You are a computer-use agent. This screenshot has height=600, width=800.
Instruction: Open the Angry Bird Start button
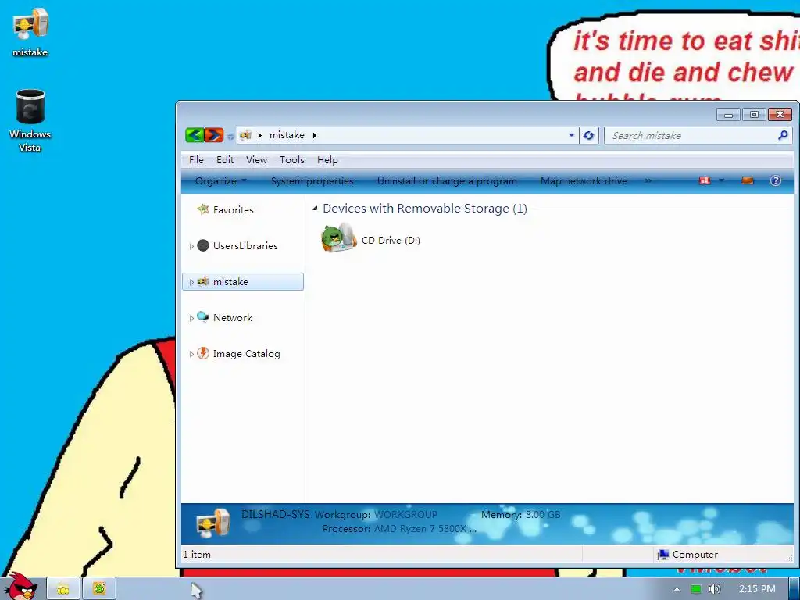[20, 586]
